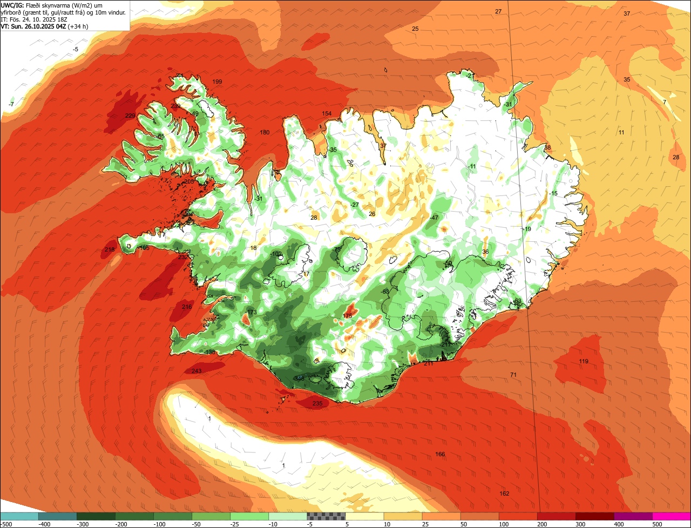691x528 pixels.
Task: Click the flux value '243' off southwest coast
Action: (x=197, y=371)
